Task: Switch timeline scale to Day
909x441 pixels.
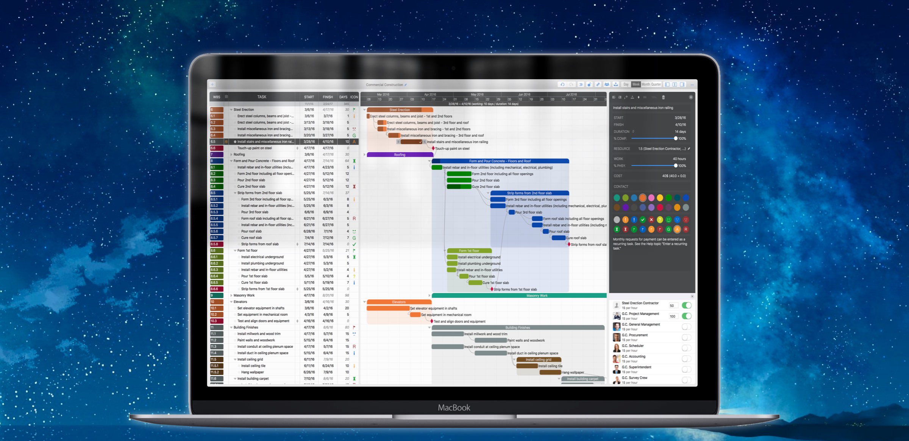Action: coord(626,84)
